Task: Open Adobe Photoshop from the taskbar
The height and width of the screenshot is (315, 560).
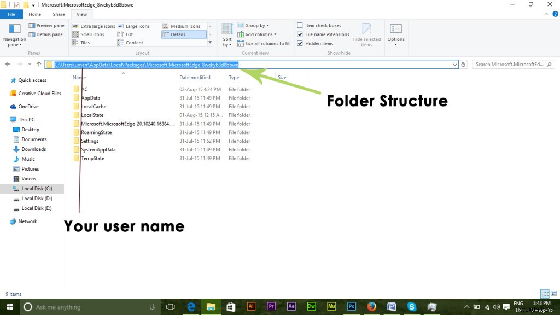Action: tap(351, 306)
